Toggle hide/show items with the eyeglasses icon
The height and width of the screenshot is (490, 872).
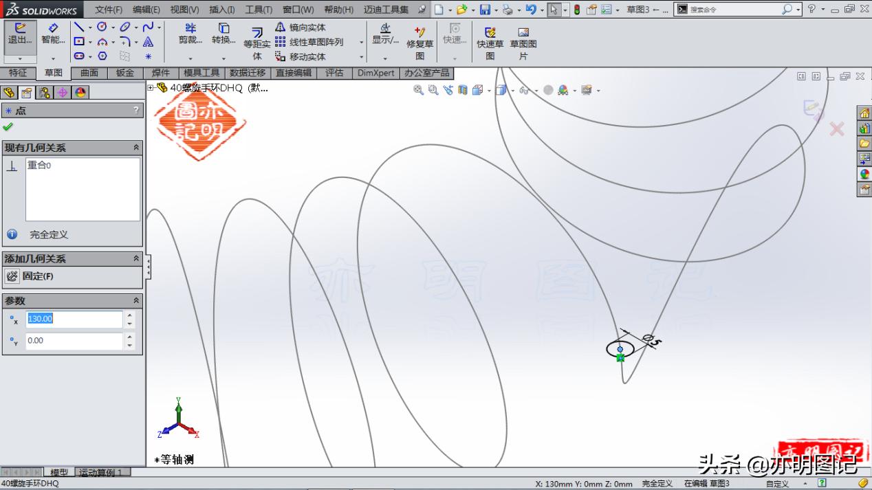pyautogui.click(x=523, y=90)
